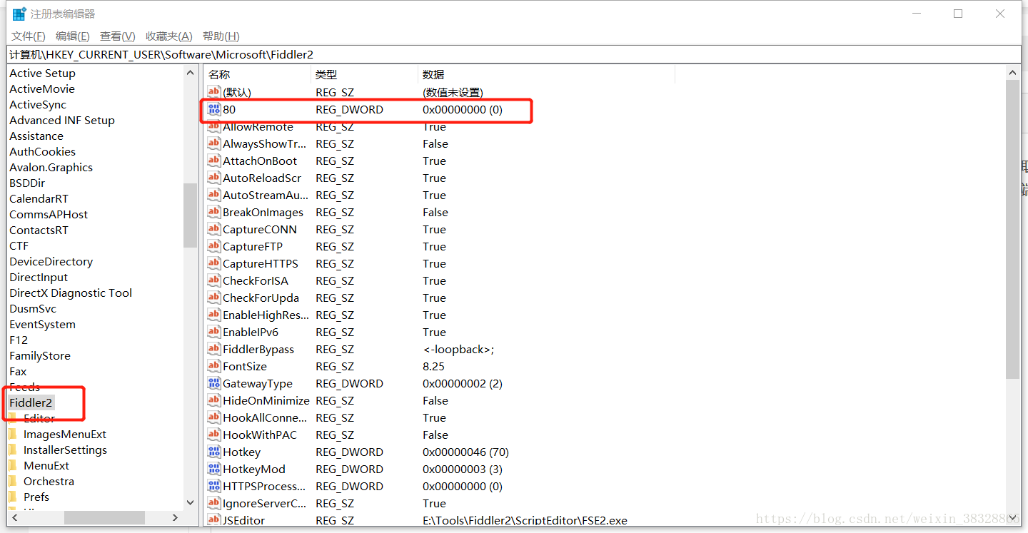Click the string icon next to CaptureCONN
This screenshot has height=533, width=1028.
pyautogui.click(x=214, y=230)
